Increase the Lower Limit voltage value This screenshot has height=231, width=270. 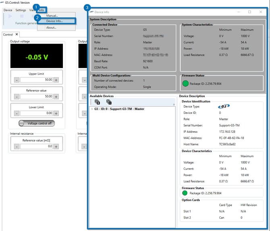tap(56, 113)
